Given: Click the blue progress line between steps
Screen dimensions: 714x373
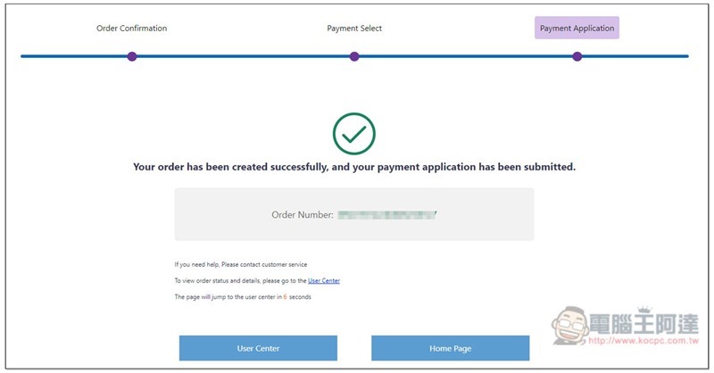Looking at the screenshot, I should (243, 56).
